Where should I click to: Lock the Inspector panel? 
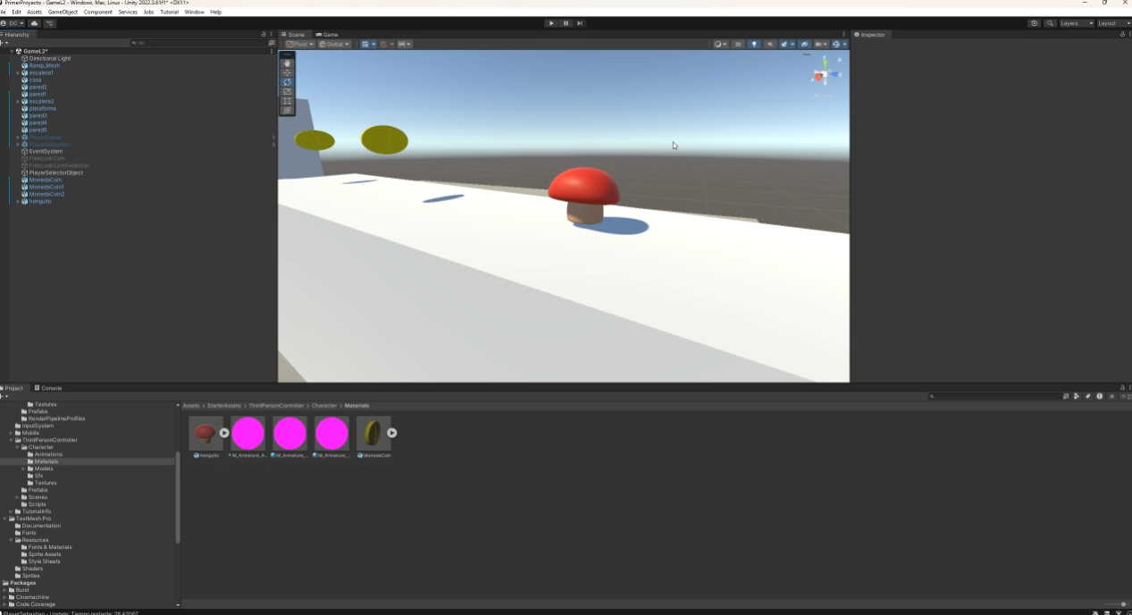coord(1120,34)
